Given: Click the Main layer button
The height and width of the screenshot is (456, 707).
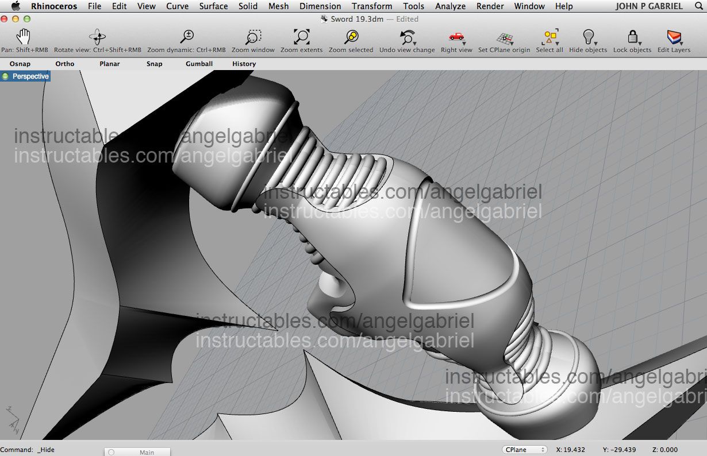Looking at the screenshot, I should pos(137,452).
